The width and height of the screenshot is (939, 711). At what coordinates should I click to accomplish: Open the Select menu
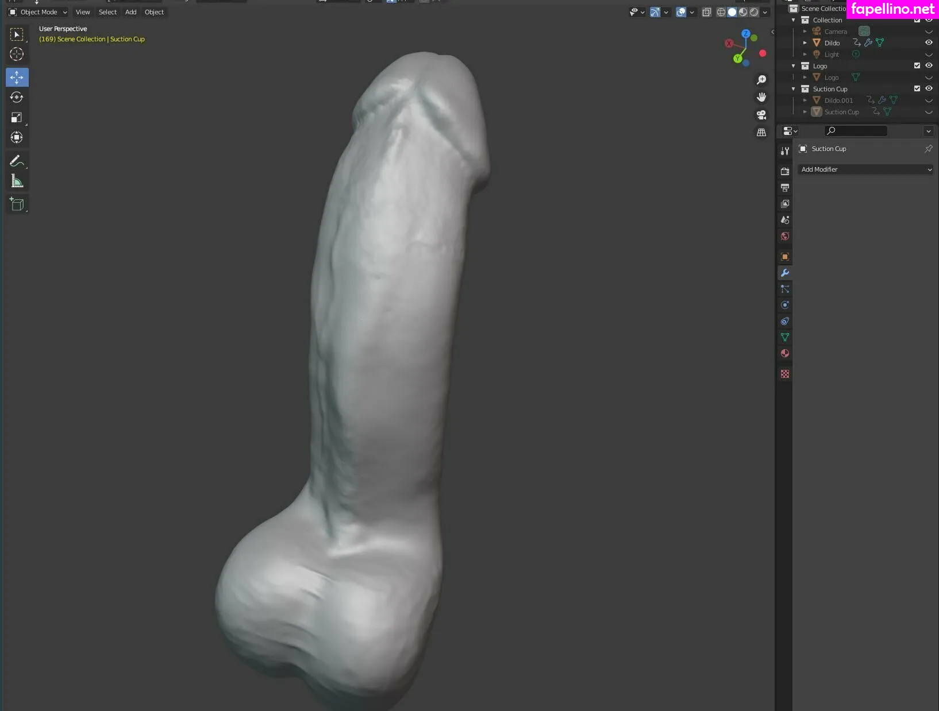(x=107, y=12)
